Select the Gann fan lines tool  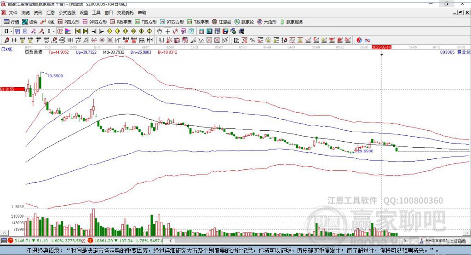click(x=170, y=40)
